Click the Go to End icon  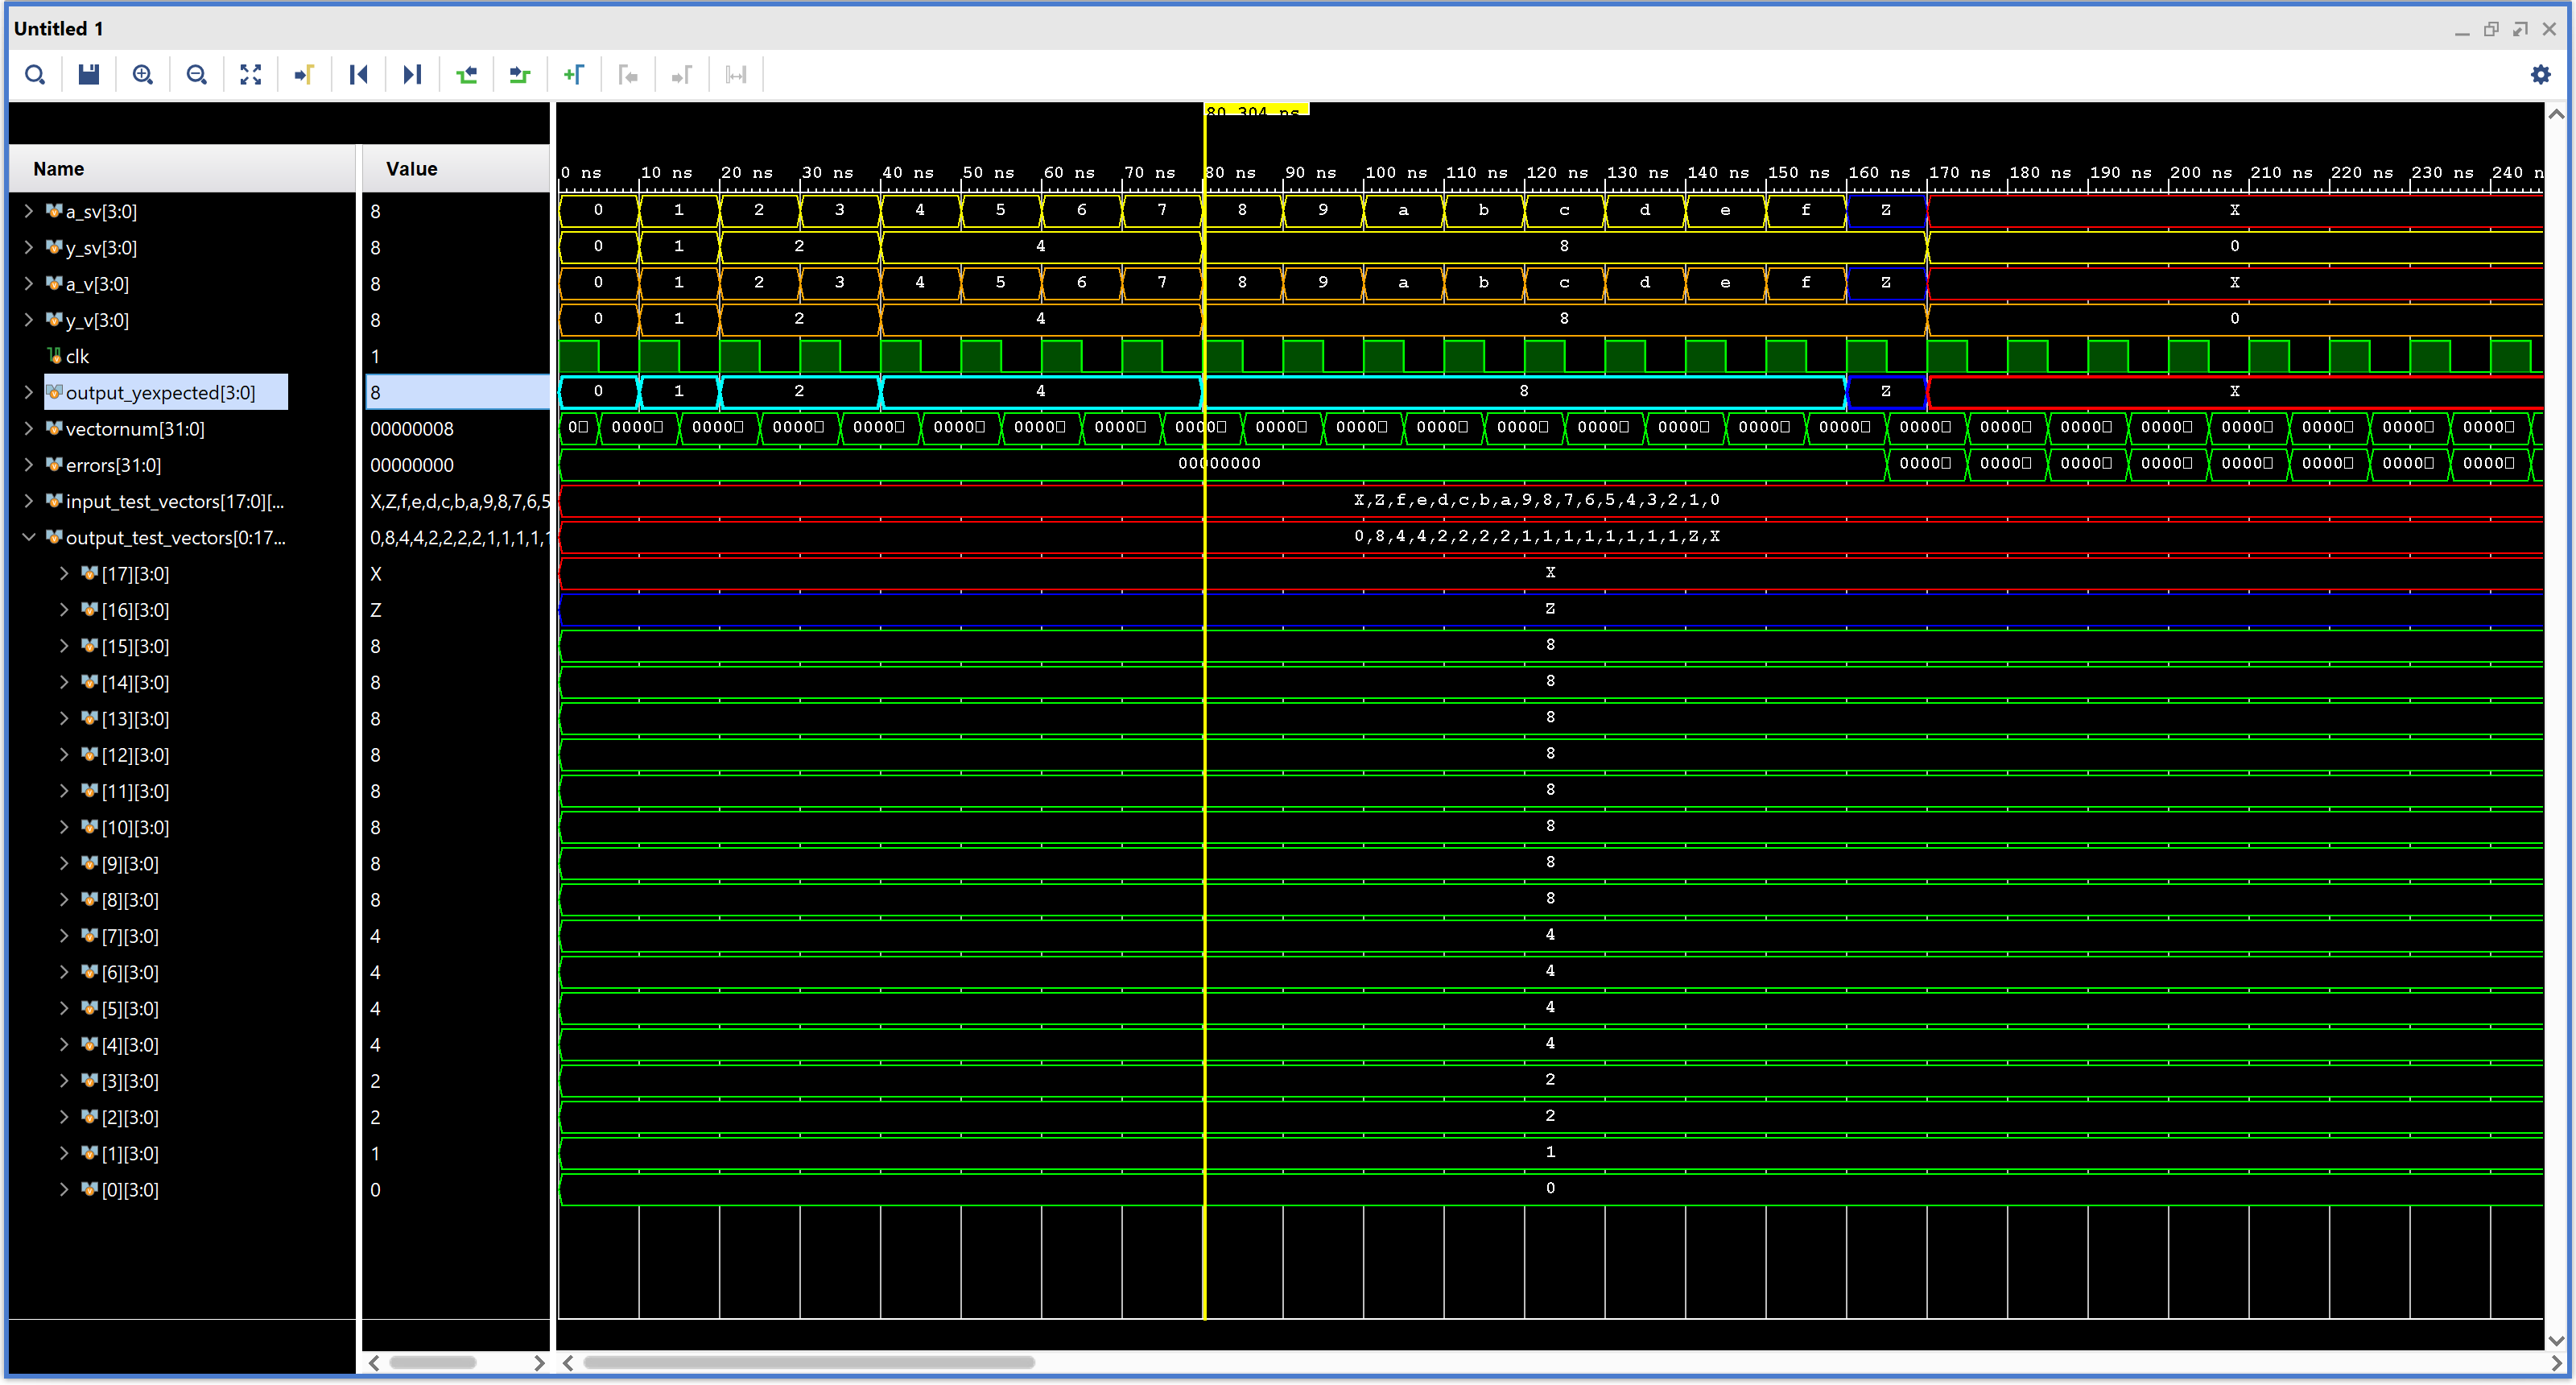(x=412, y=75)
